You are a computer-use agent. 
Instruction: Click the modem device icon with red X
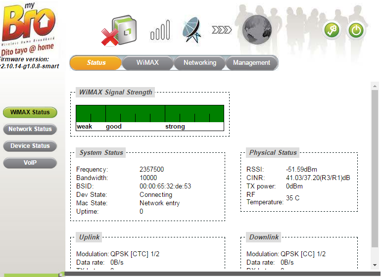tap(119, 31)
